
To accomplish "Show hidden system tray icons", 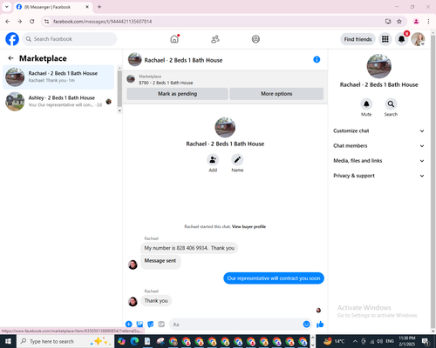I will pyautogui.click(x=355, y=341).
